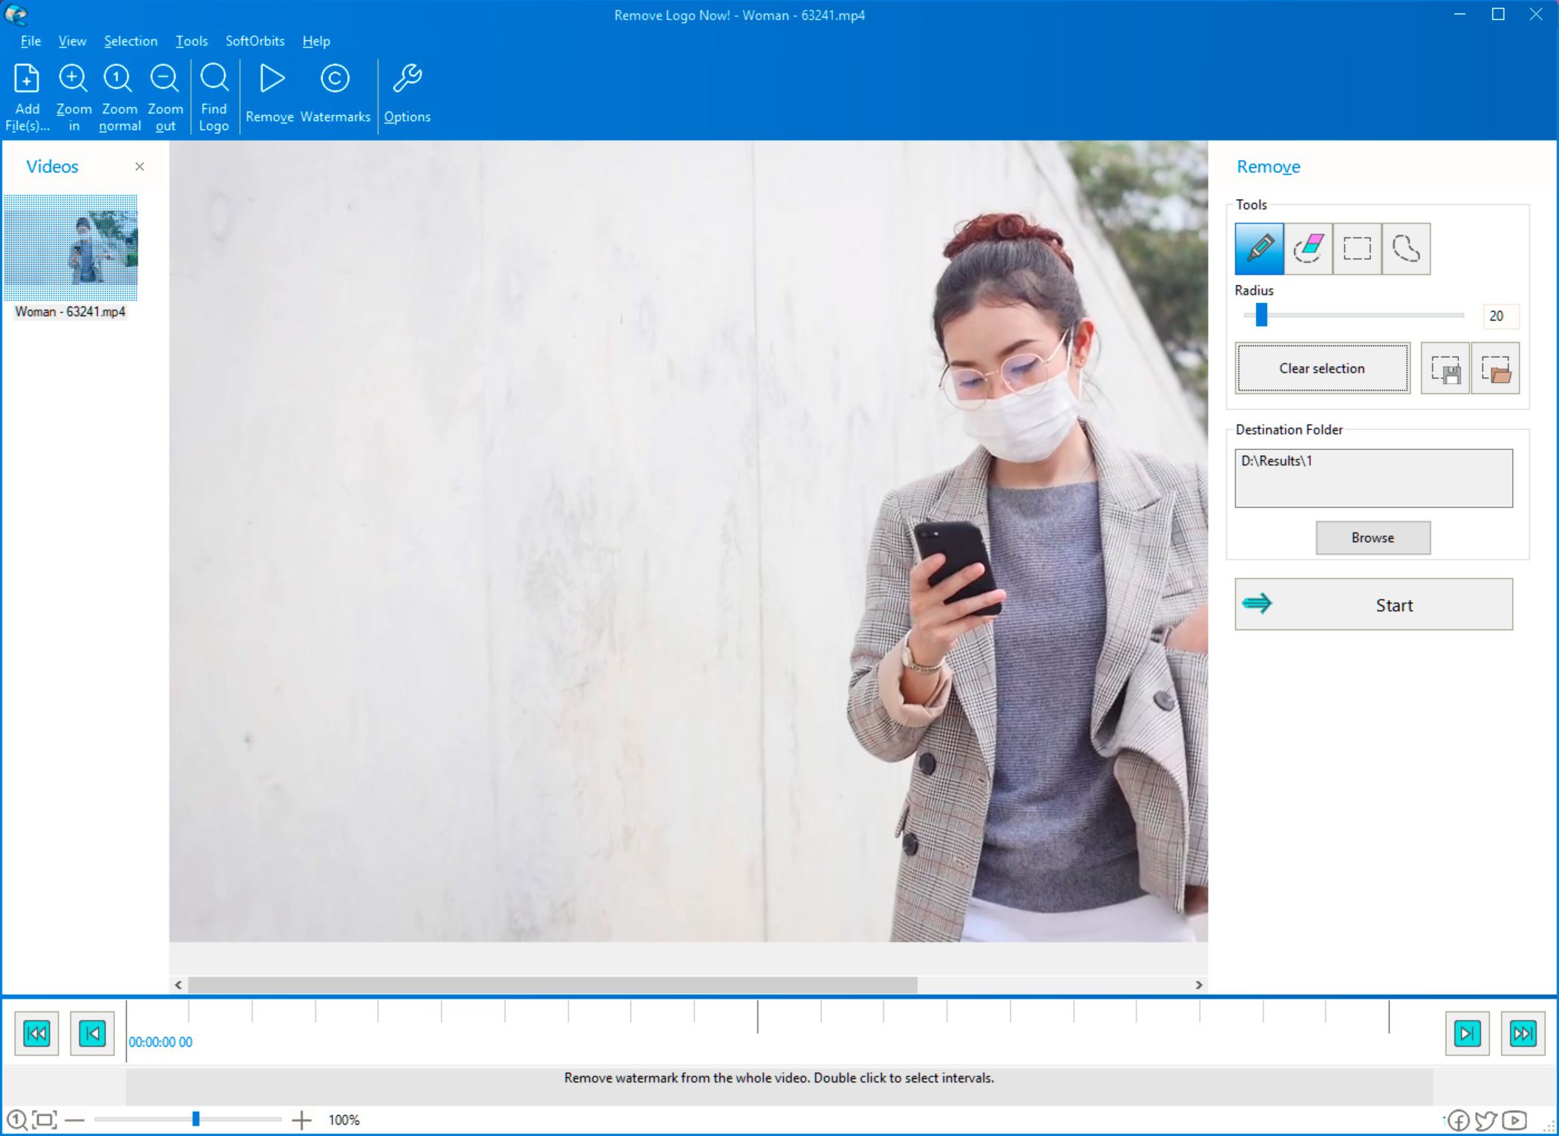
Task: Open the Twitter link icon
Action: coord(1486,1120)
